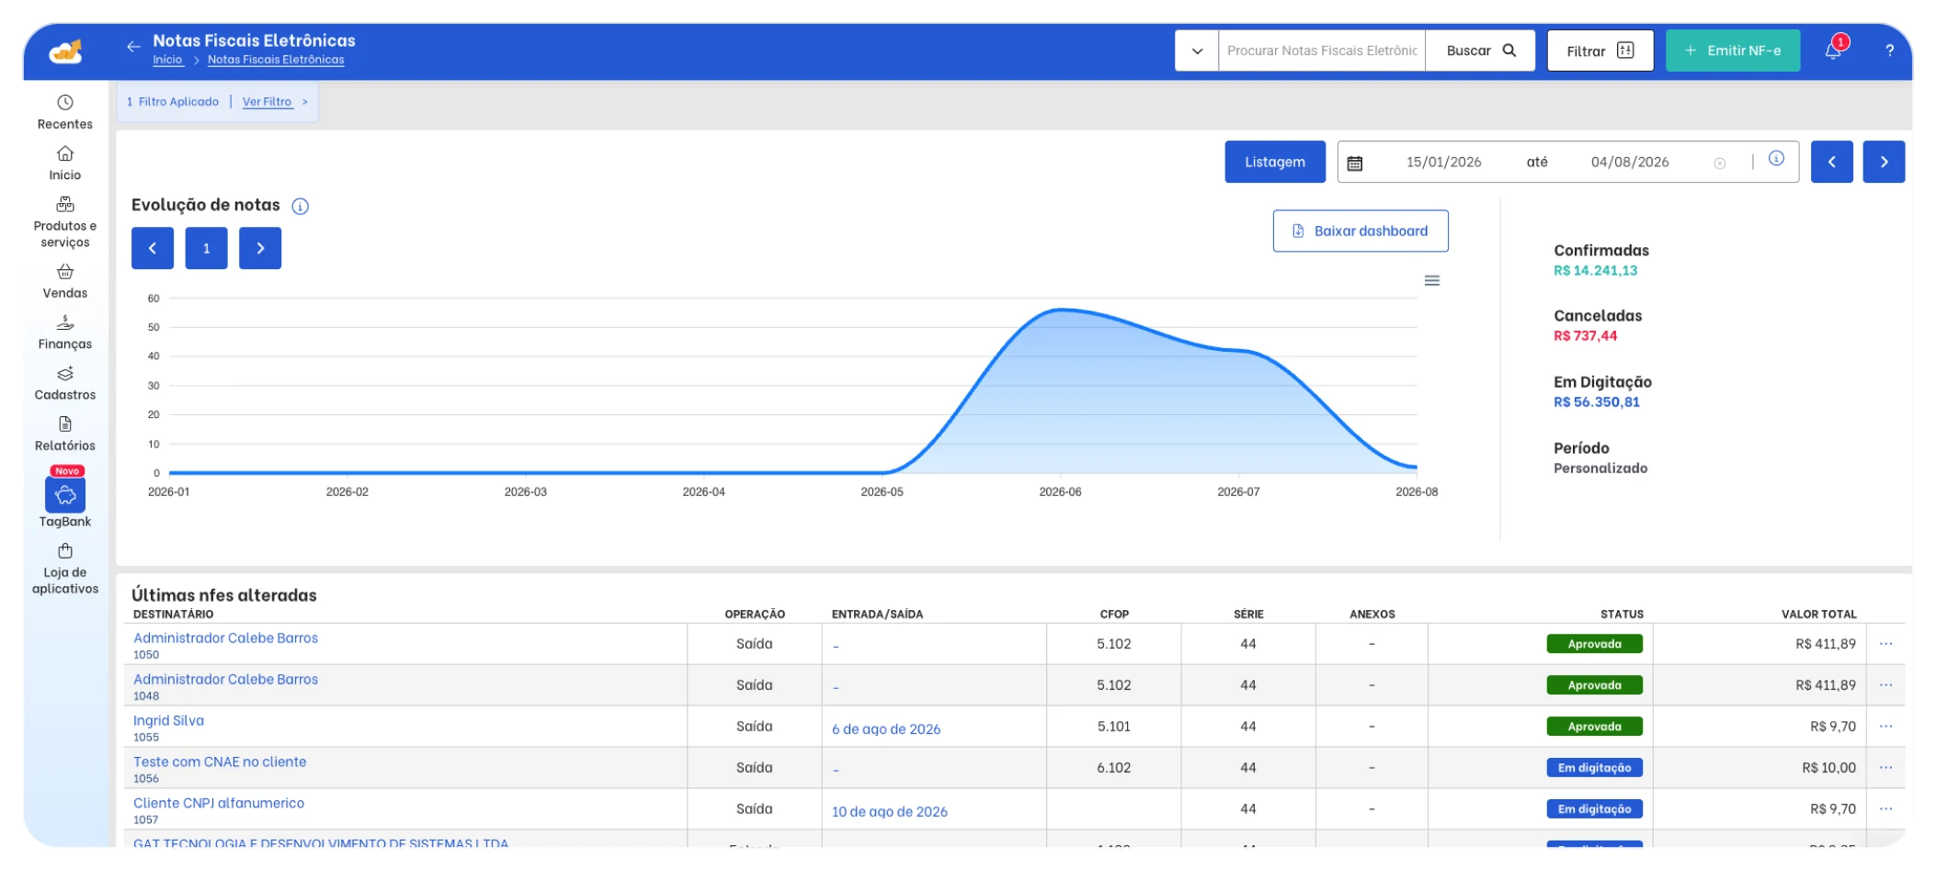The height and width of the screenshot is (869, 1936).
Task: Open TagBank from the sidebar
Action: [x=65, y=496]
